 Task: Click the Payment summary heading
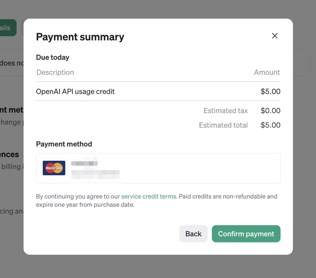tap(80, 37)
